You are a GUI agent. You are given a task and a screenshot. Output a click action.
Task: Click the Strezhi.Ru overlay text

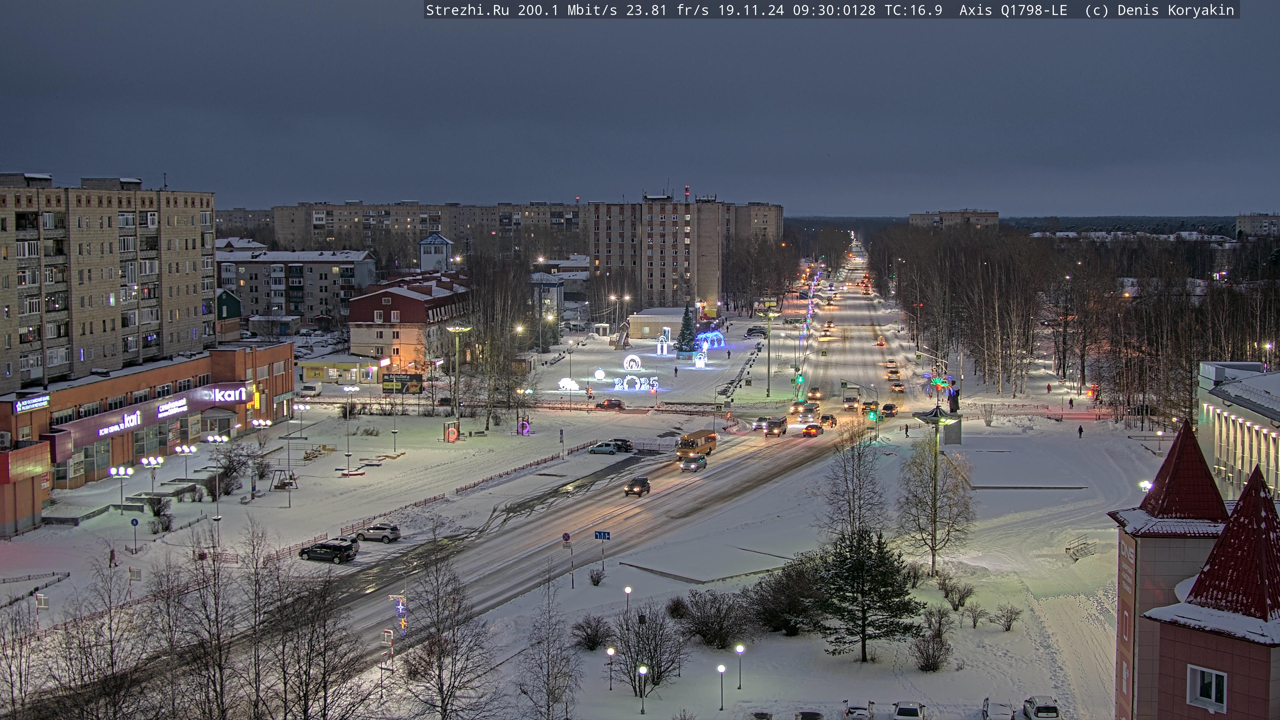point(467,10)
